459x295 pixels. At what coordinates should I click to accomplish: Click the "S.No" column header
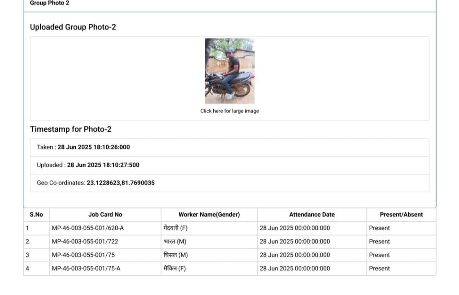coord(36,215)
